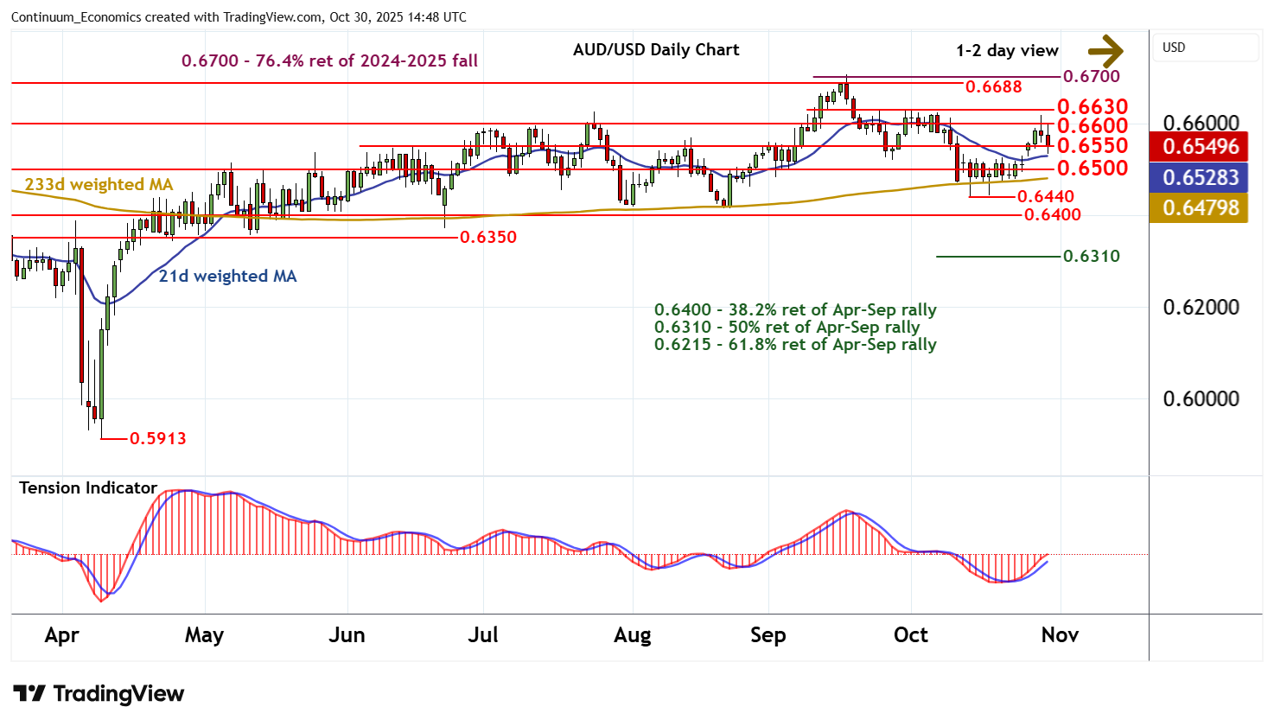Click the 0.62000 price axis label
1274x726 pixels.
click(1201, 308)
